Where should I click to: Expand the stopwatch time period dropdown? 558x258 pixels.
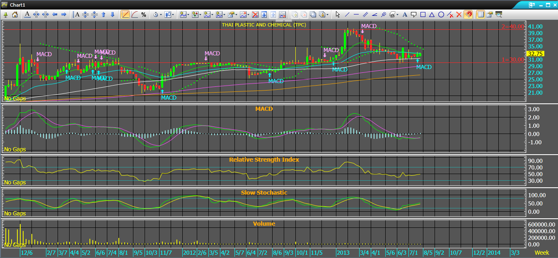pyautogui.click(x=160, y=14)
